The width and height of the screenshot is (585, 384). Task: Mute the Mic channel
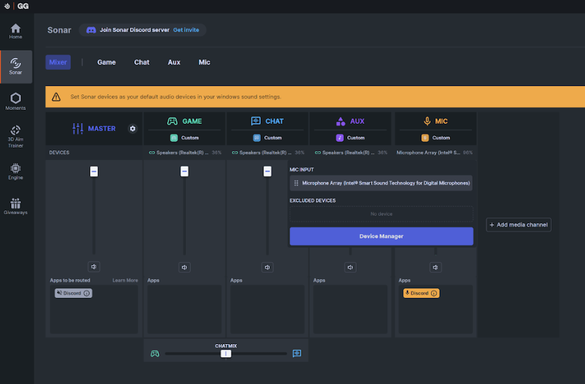coord(435,267)
